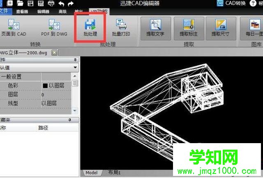Image resolution: width=263 pixels, height=178 pixels.
Task: Launch the PDF 到 DWG converter
Action: [x=54, y=27]
